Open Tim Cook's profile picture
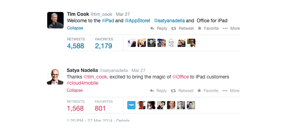 (x=55, y=20)
